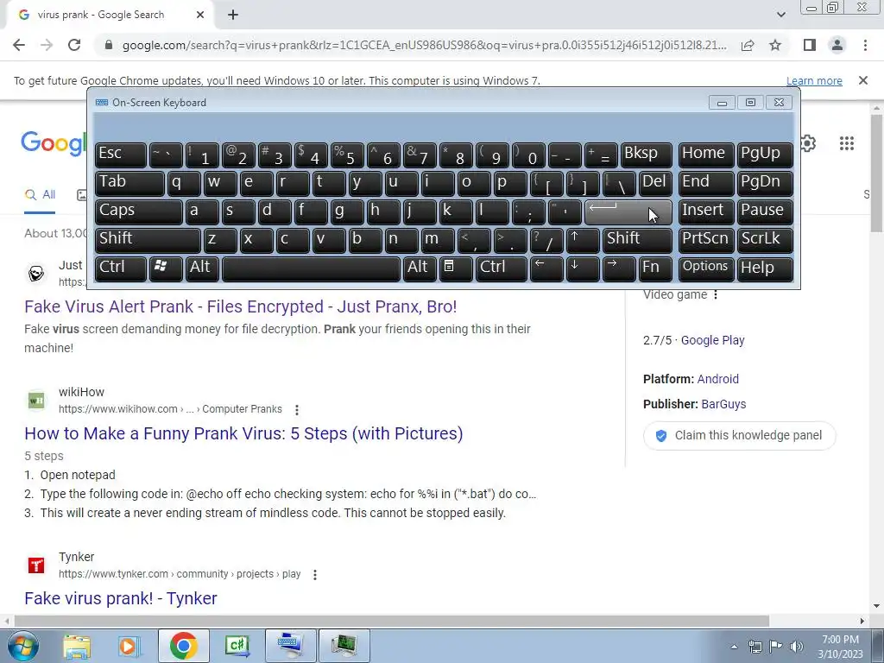Toggle the Fn key
884x663 pixels.
(656, 268)
